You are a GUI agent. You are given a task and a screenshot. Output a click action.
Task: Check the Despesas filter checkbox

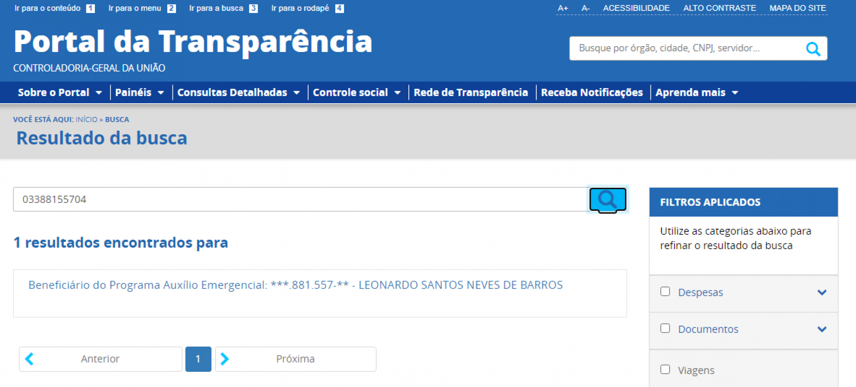pos(665,291)
